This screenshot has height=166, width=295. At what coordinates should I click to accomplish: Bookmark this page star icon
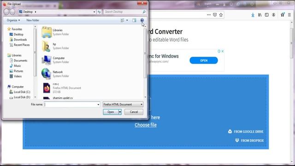(x=221, y=15)
